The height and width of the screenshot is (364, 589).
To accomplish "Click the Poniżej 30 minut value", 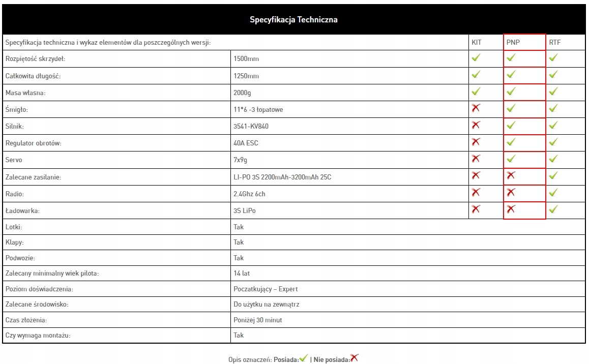I will [x=257, y=320].
